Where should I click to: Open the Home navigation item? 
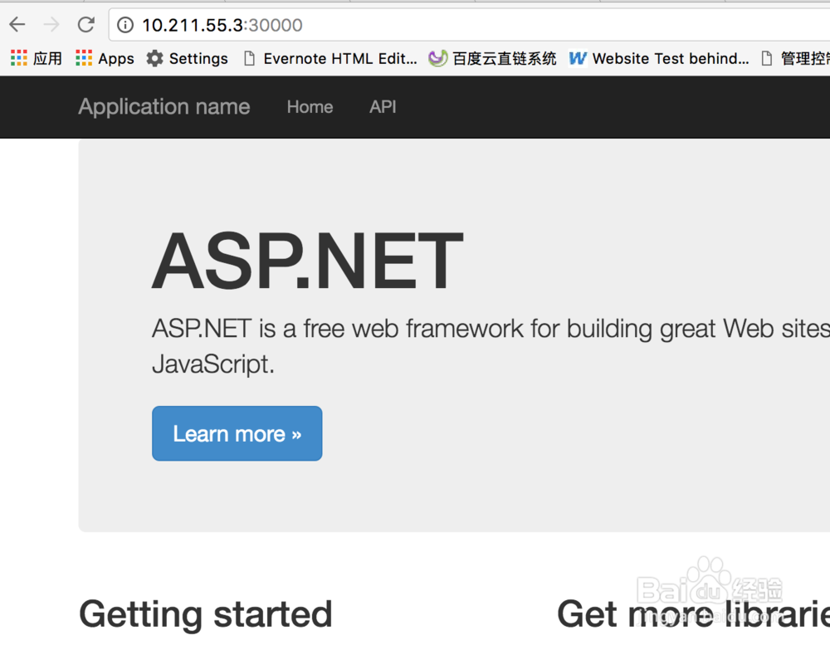tap(310, 107)
